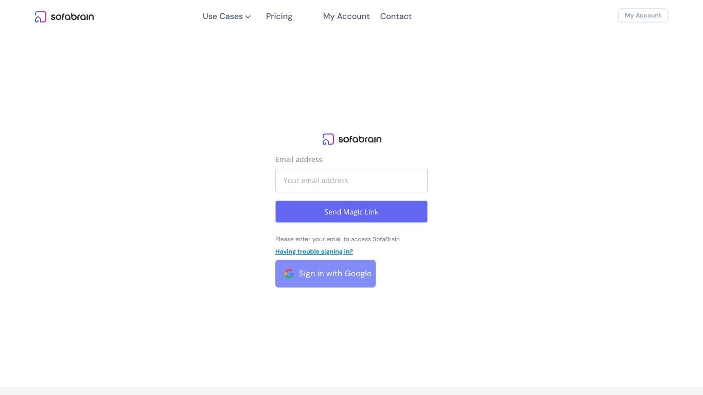Click the word SofaBrain in the helper text

coord(386,239)
